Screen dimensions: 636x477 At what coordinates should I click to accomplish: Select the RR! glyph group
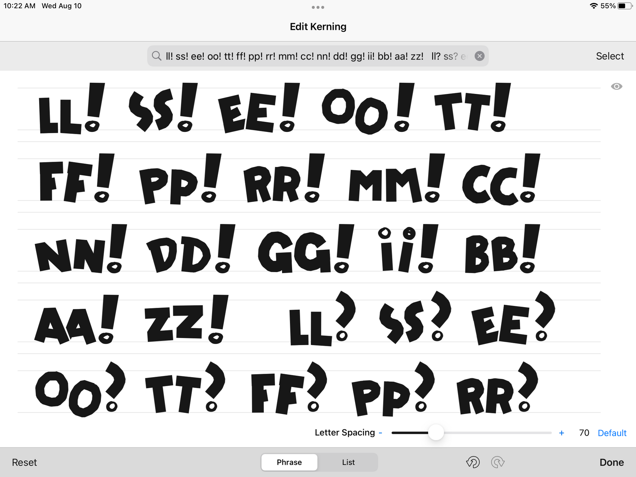click(284, 178)
